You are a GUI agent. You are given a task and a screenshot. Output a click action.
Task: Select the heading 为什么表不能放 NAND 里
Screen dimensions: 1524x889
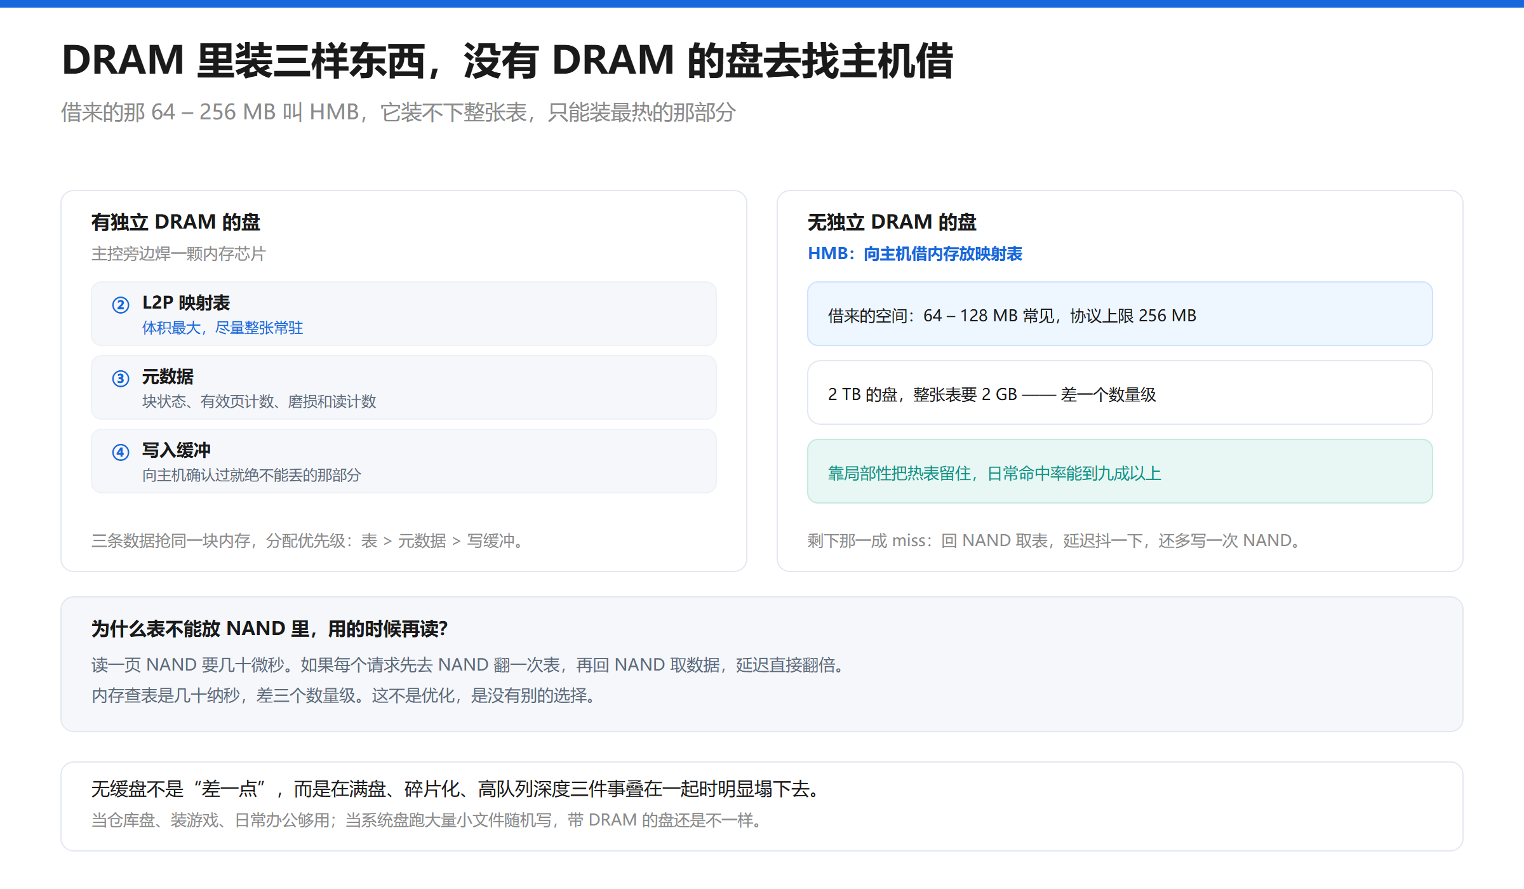click(270, 629)
